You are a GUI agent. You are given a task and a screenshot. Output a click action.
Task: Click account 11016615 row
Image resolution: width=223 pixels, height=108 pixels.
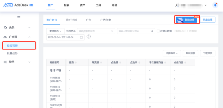[56, 88]
